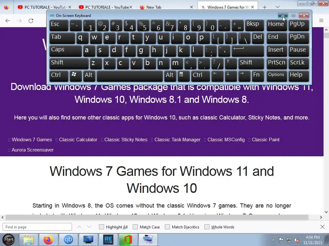The image size is (329, 246).
Task: Click the On-Screen Keyboard taskbar icon
Action: (x=148, y=240)
